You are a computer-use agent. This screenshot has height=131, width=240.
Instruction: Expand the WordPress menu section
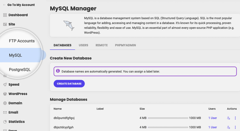tap(18, 94)
